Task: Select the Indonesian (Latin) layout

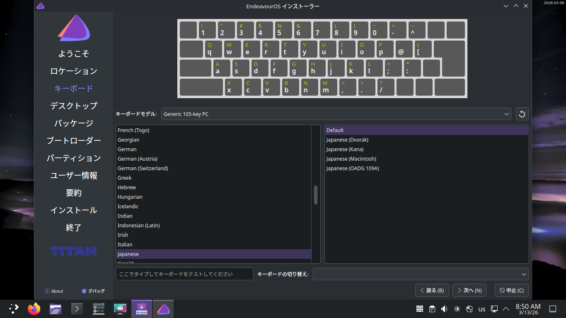Action: (213, 226)
